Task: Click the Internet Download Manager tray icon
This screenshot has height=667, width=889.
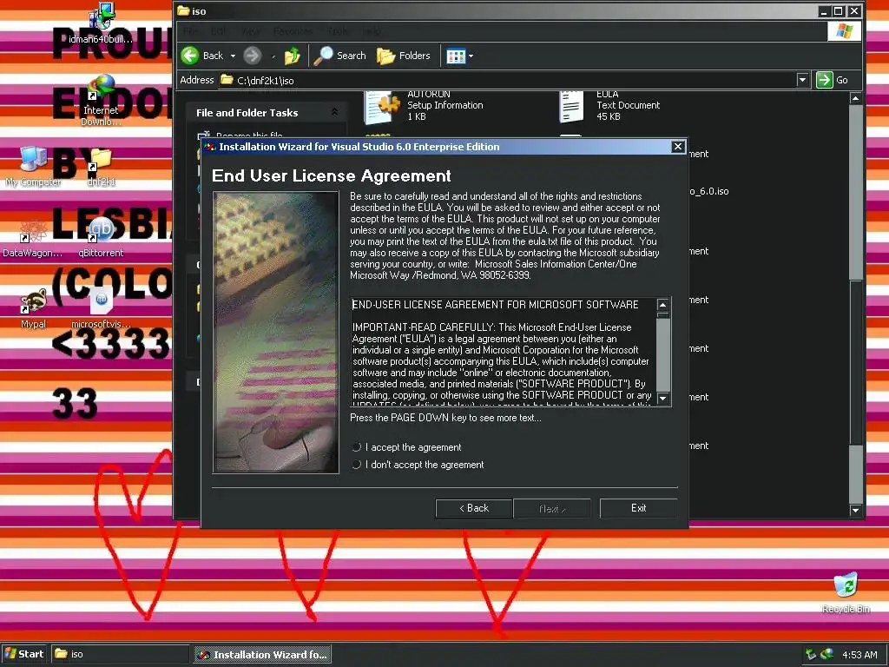Action: tap(826, 654)
